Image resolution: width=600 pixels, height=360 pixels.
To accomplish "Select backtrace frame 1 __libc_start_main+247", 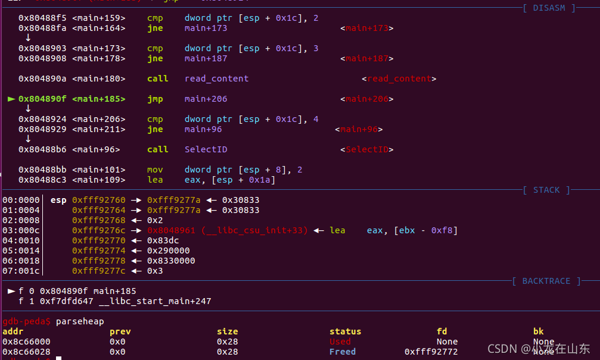I will pos(115,301).
